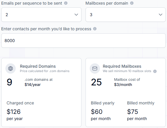Click the 'Charged once' label

[20, 103]
